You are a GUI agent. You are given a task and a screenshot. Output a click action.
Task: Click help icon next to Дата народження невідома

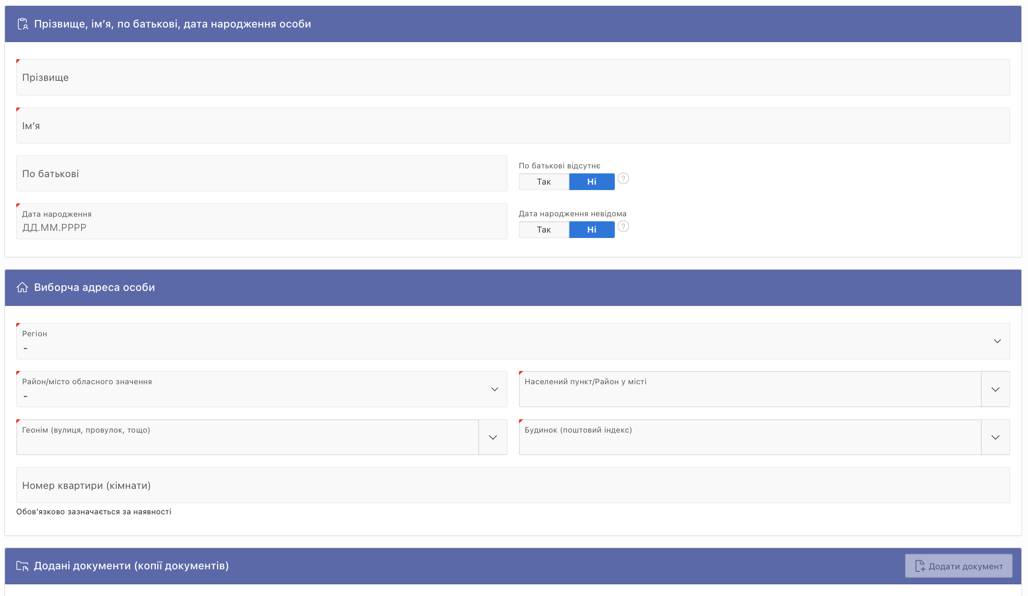tap(623, 227)
